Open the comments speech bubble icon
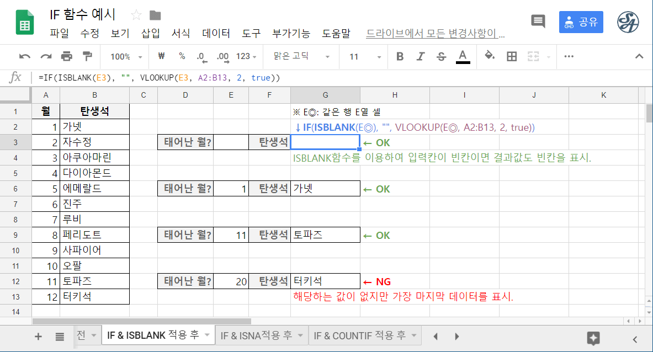Viewport: 653px width, 352px height. pos(538,22)
